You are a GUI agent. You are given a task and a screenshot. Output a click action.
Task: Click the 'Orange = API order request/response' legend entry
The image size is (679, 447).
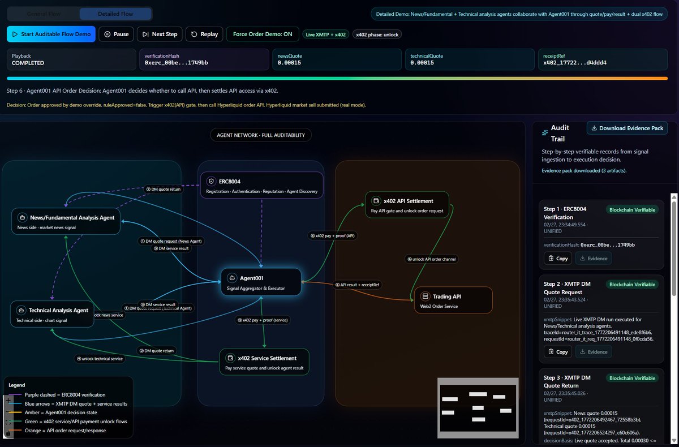coord(65,431)
